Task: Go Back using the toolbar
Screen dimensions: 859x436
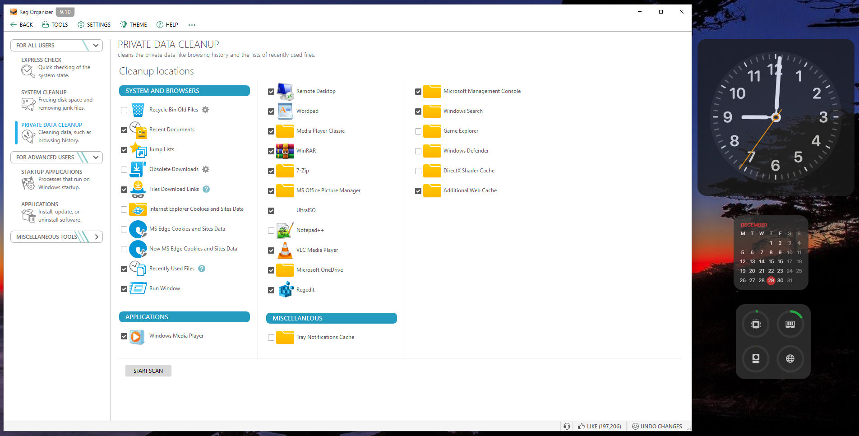Action: 21,25
